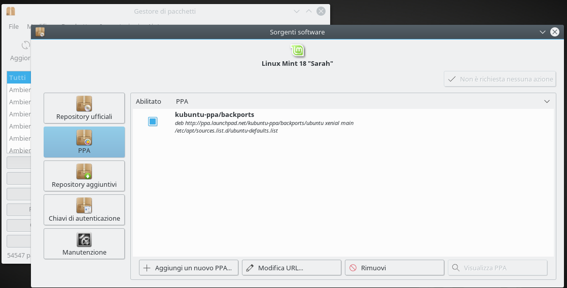Click the Rimuovi button
The image size is (567, 288).
[x=395, y=268]
